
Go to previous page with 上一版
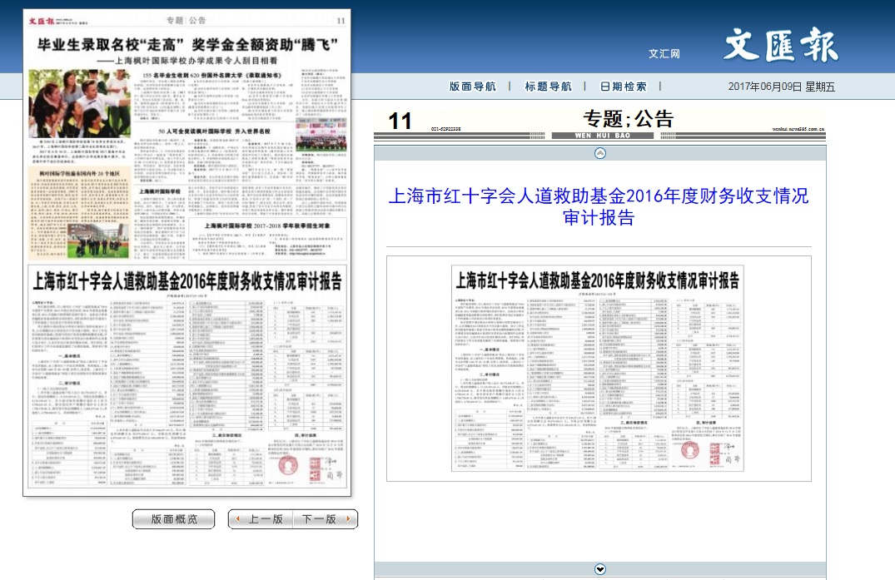(261, 519)
